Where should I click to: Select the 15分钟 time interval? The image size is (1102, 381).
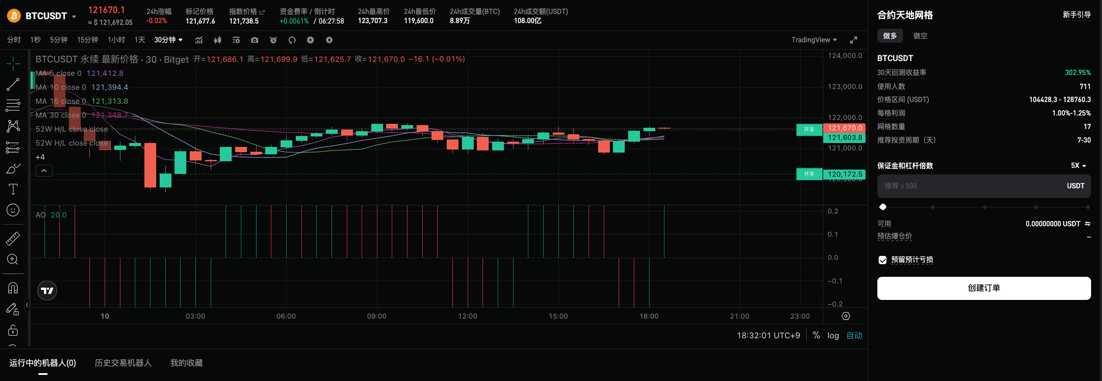(88, 40)
